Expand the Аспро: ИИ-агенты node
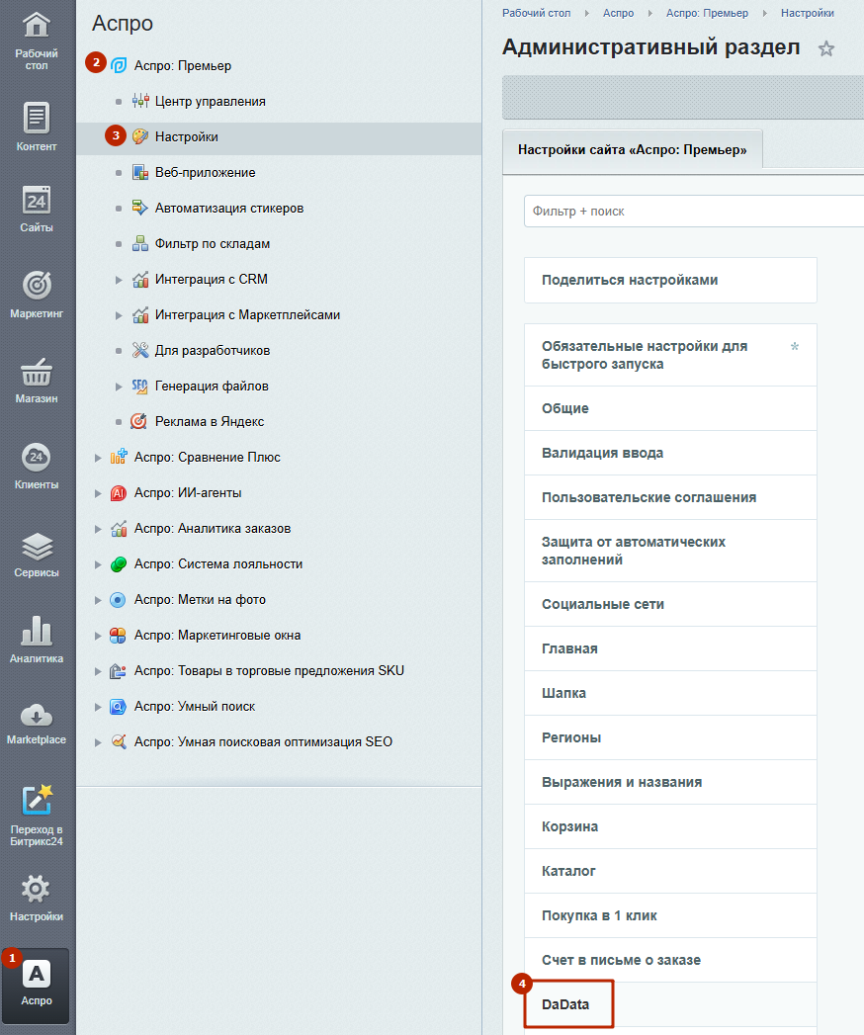 click(x=98, y=493)
